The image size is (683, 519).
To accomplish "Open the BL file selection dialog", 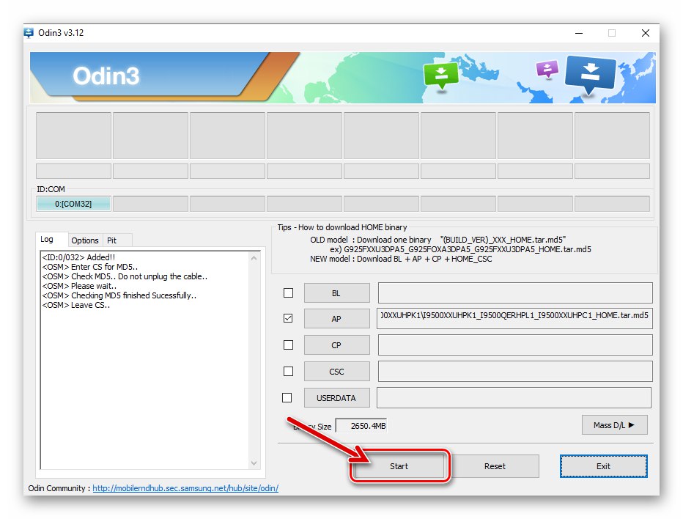I will pos(336,292).
